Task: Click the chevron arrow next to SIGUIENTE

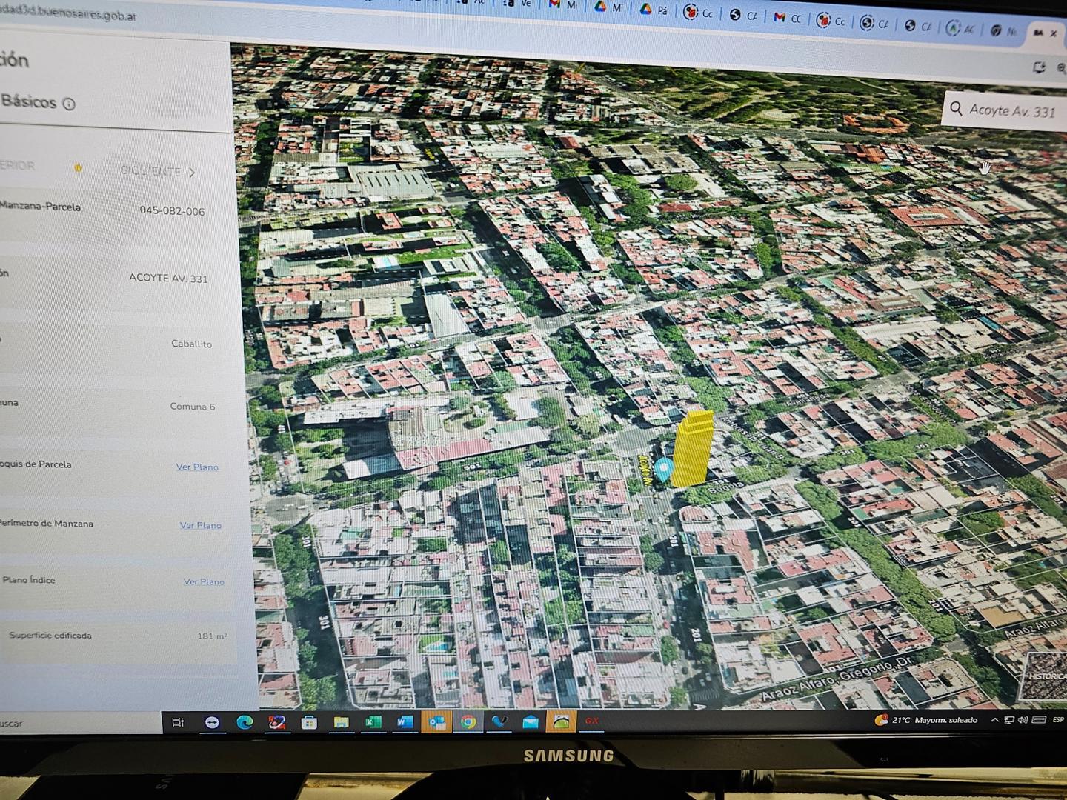Action: click(x=192, y=172)
